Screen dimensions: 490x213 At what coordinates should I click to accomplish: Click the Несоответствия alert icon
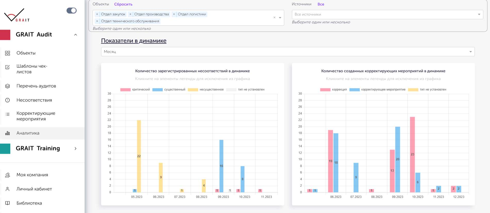[x=7, y=100]
